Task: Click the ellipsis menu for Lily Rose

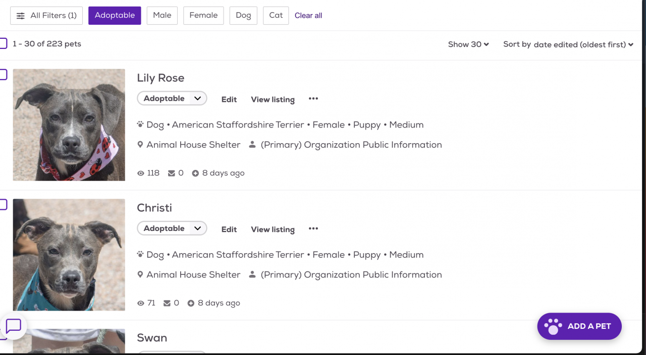Action: (313, 99)
